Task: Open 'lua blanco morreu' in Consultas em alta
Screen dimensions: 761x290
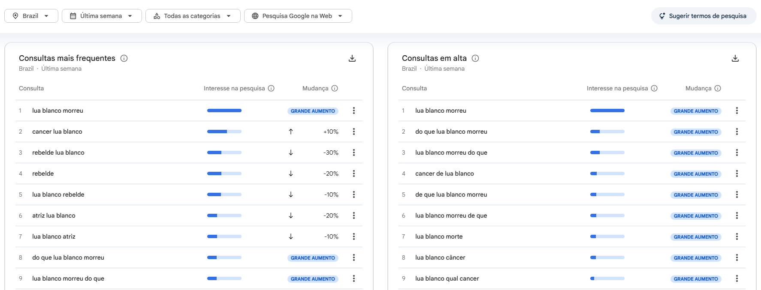Action: coord(441,111)
